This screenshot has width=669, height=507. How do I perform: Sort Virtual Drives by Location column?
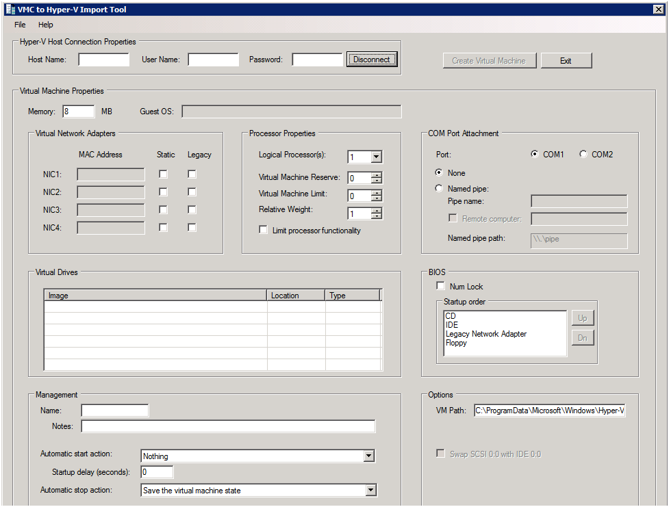(x=296, y=296)
